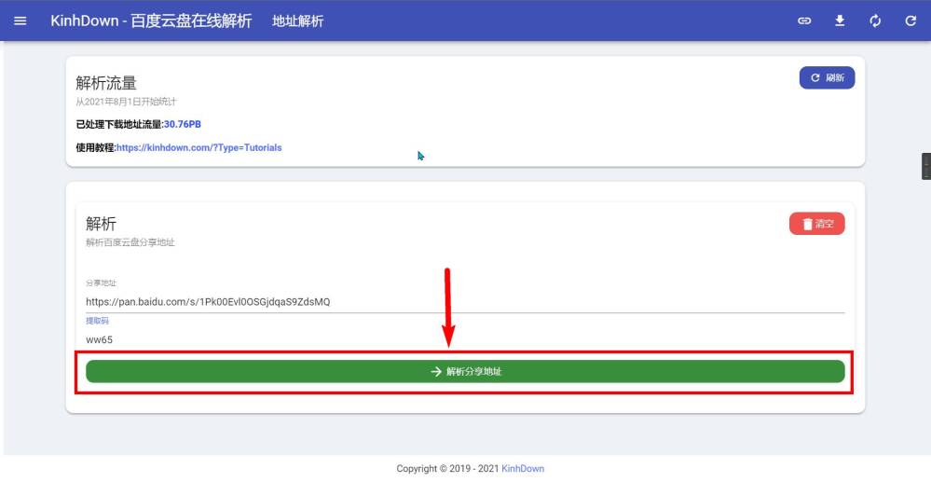
Task: Click the sync circular arrows icon
Action: (x=875, y=21)
